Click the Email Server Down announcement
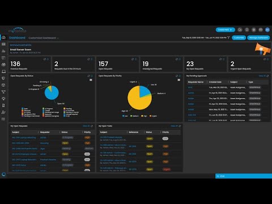The width and height of the screenshot is (272, 204). [20, 49]
